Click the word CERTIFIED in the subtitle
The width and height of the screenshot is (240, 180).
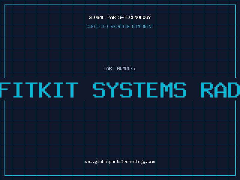[x=97, y=26]
